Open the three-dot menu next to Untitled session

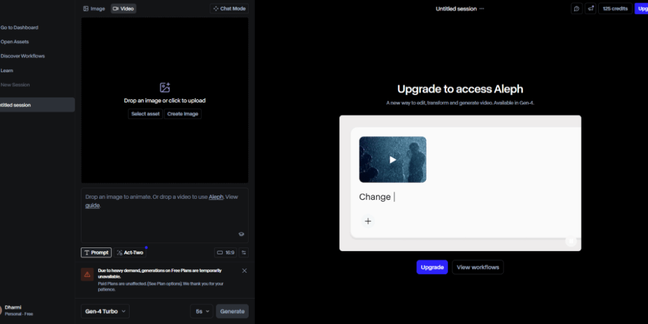tap(482, 9)
